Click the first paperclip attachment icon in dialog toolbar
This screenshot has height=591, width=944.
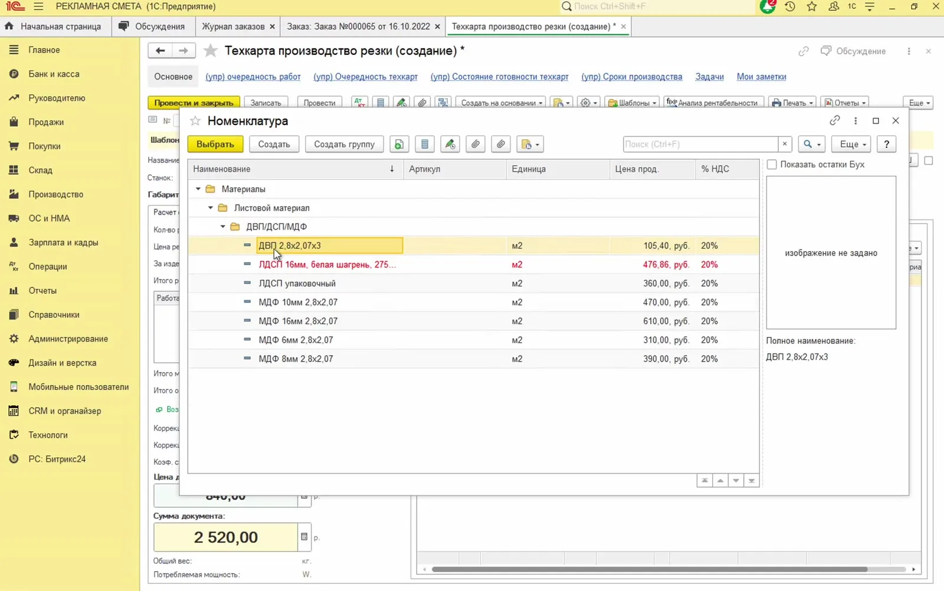tap(476, 145)
